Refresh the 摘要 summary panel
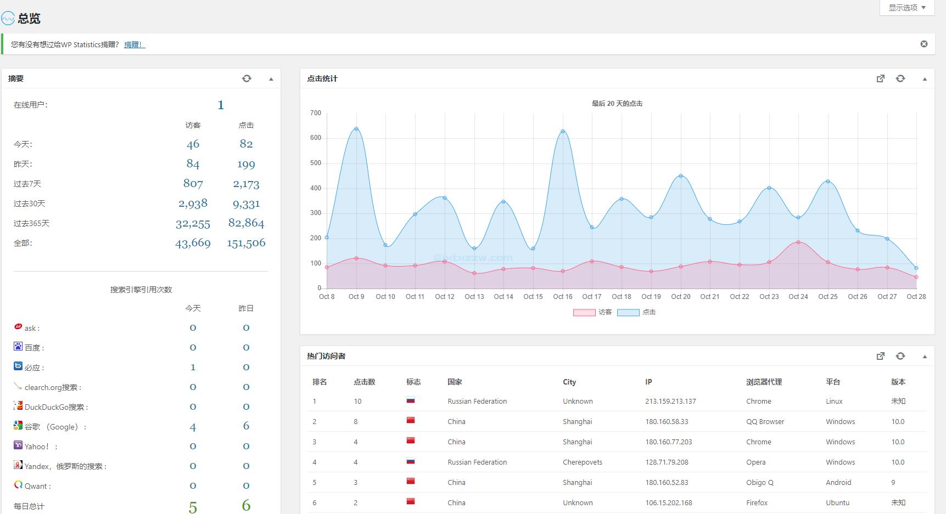The height and width of the screenshot is (514, 946). (x=247, y=78)
